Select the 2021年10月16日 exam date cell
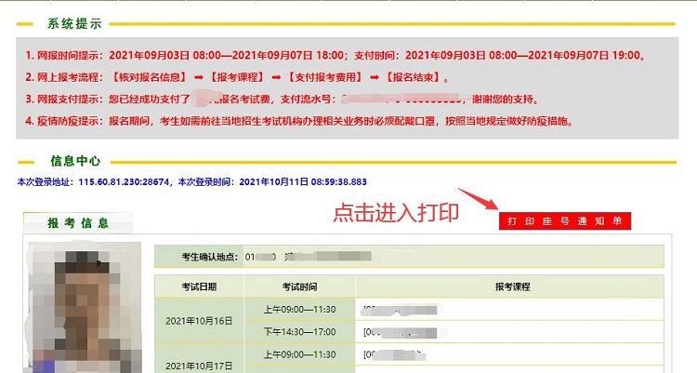Image resolution: width=697 pixels, height=373 pixels. point(200,320)
